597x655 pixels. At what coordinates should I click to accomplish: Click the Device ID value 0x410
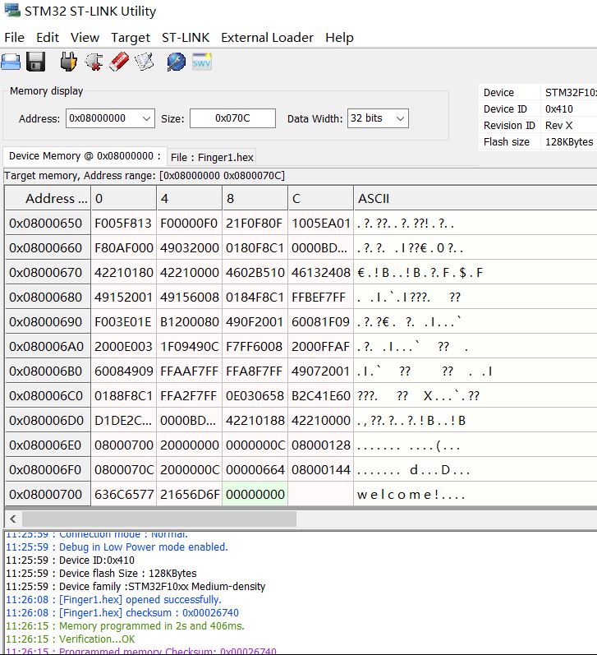point(559,109)
